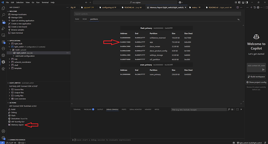Click the search icon in debug console filter

tap(229, 109)
